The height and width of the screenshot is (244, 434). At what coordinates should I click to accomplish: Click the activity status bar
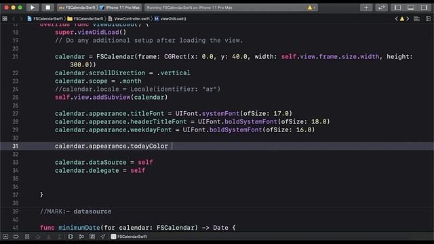tap(231, 7)
